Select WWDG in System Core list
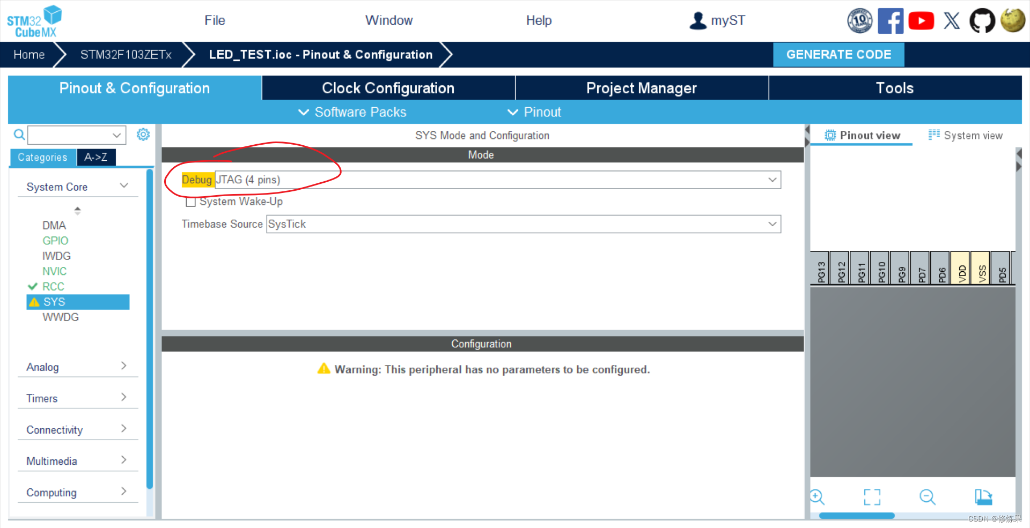 [61, 317]
